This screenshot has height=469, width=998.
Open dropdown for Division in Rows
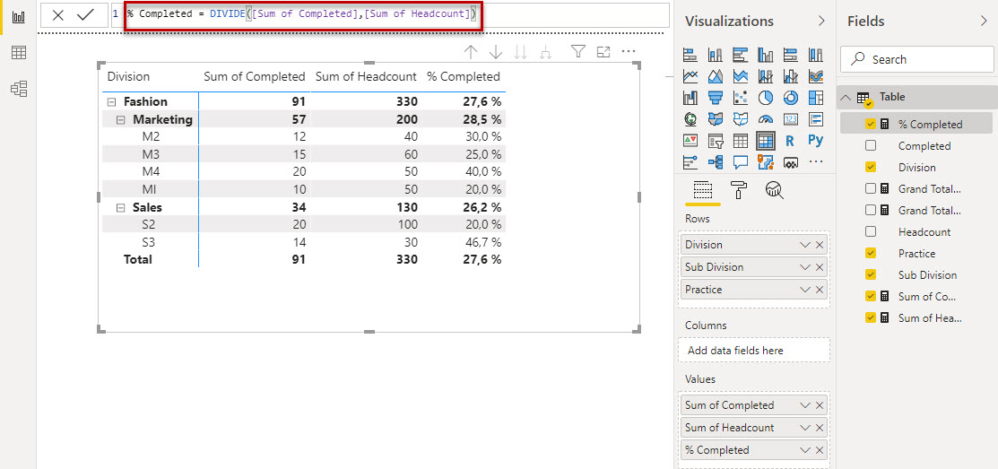click(x=805, y=245)
